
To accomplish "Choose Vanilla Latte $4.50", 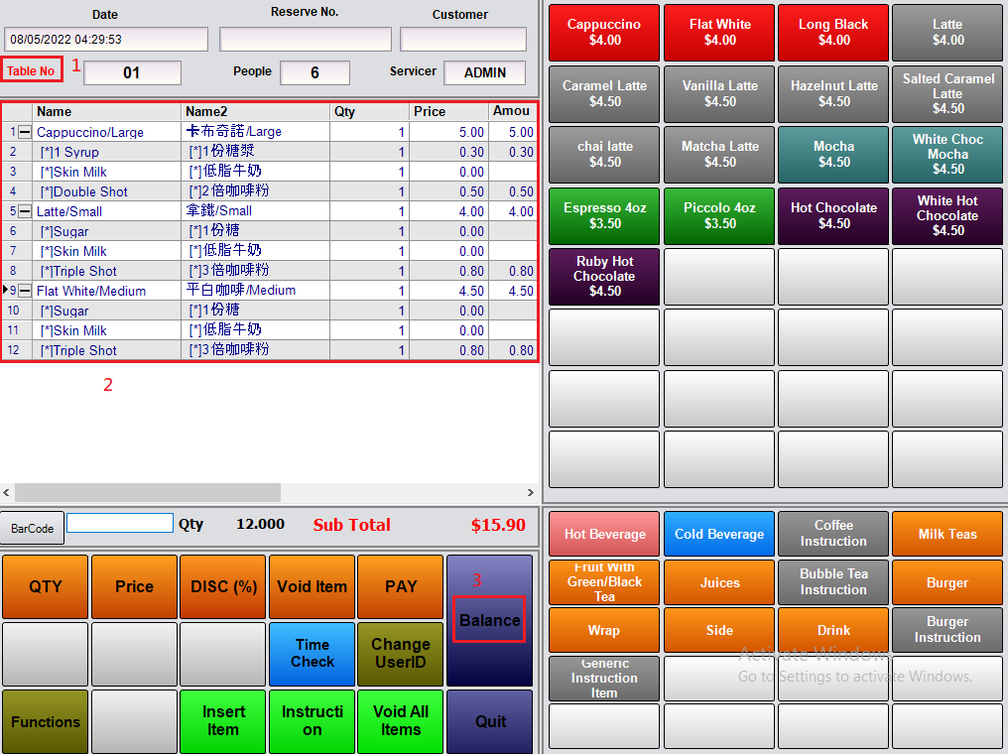I will pyautogui.click(x=719, y=94).
